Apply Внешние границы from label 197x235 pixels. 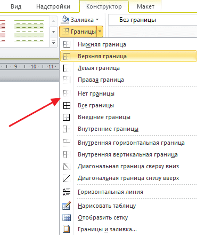point(104,117)
